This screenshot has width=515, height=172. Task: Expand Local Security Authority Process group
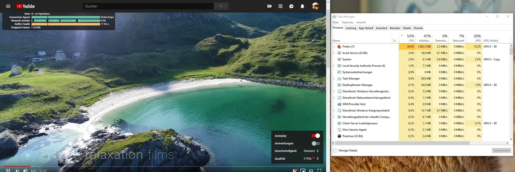(x=334, y=66)
